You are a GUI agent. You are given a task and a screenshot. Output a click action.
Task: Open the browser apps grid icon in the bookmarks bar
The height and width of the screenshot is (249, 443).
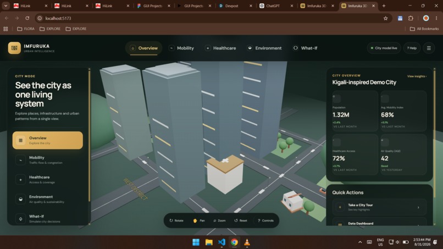[x=5, y=29]
